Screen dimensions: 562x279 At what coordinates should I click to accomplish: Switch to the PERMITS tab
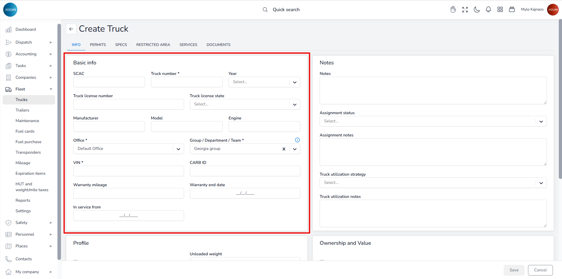[x=98, y=45]
